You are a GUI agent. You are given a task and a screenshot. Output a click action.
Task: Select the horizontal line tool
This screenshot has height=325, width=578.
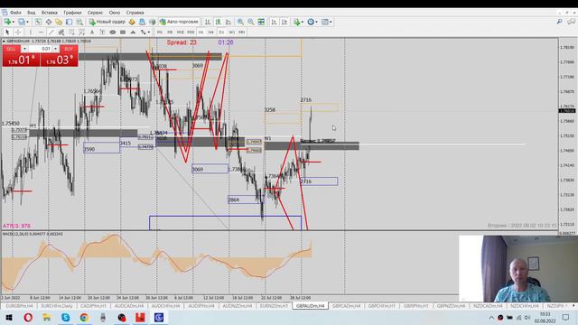(x=41, y=32)
